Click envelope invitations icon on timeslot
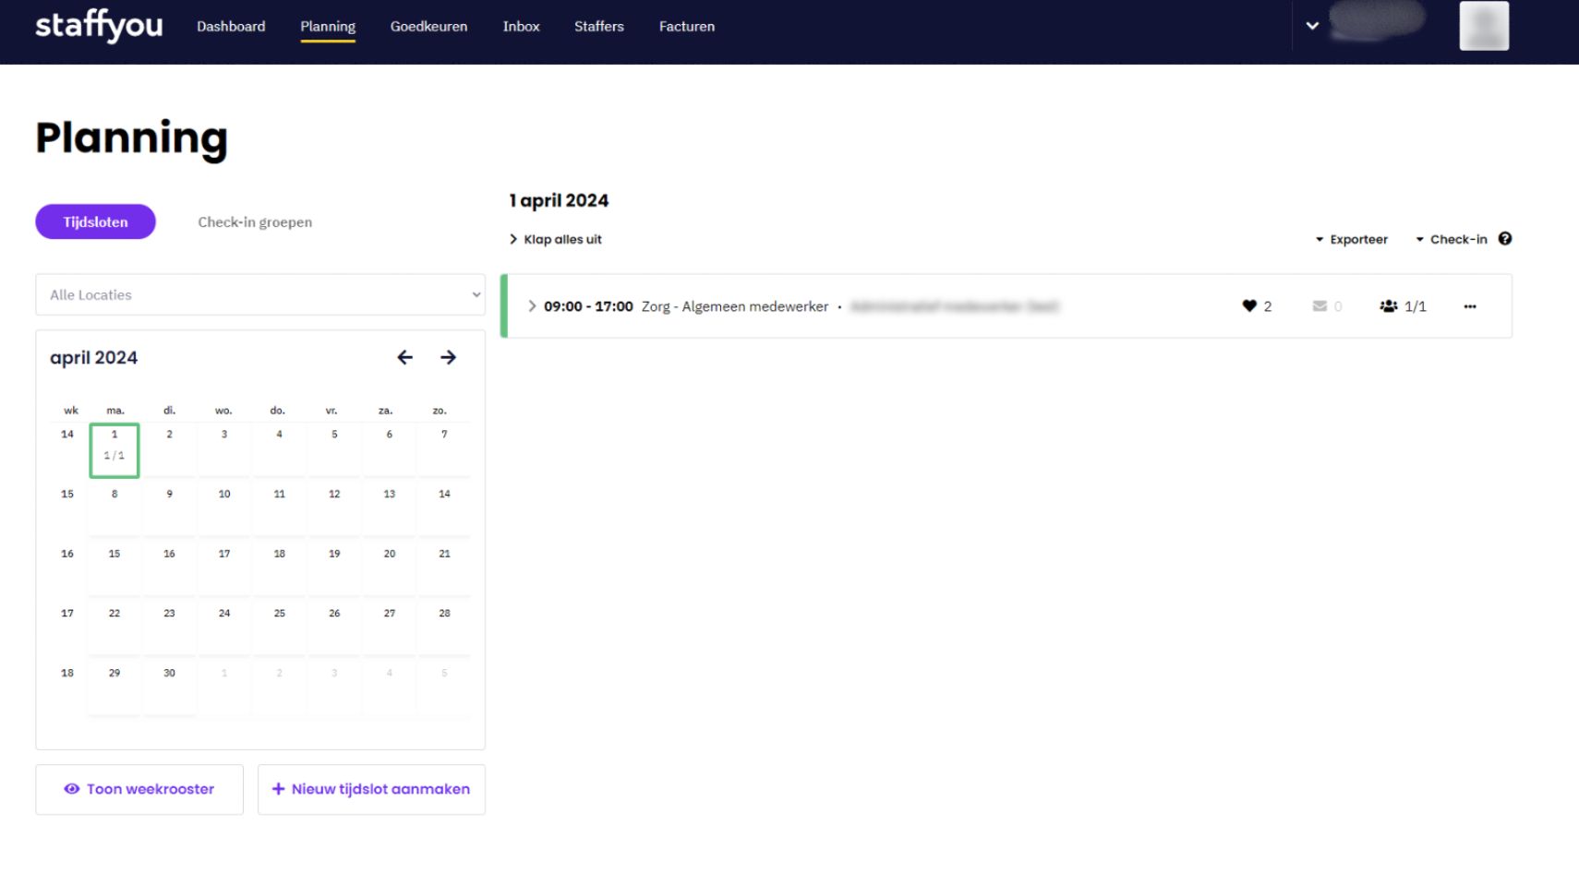Image resolution: width=1579 pixels, height=873 pixels. (1320, 306)
